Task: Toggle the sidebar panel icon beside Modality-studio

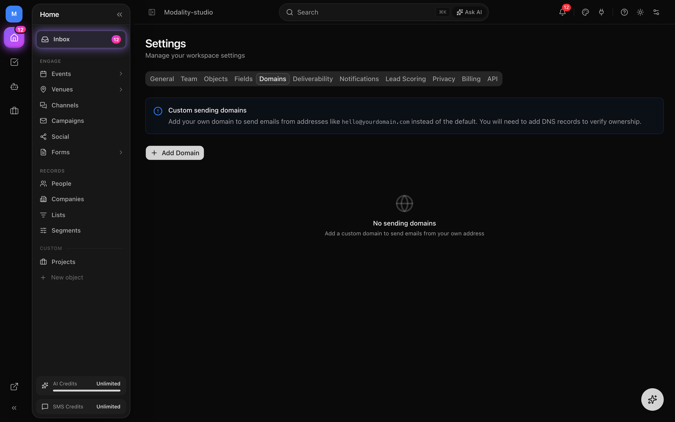Action: (152, 12)
